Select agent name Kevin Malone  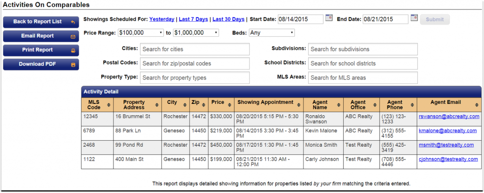pyautogui.click(x=323, y=133)
